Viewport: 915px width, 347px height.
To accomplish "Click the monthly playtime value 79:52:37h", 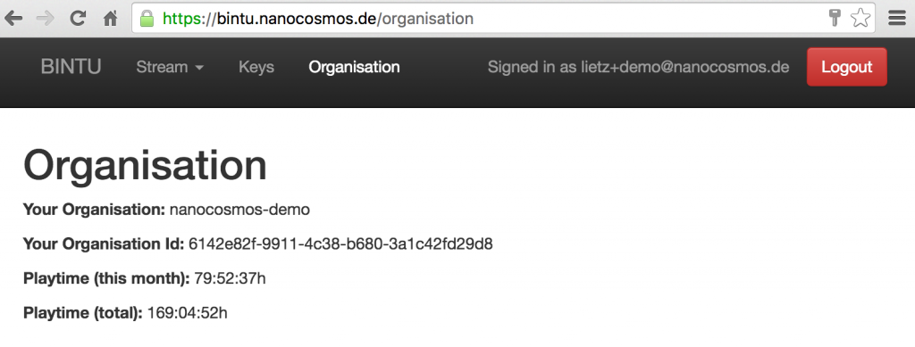I will point(230,278).
